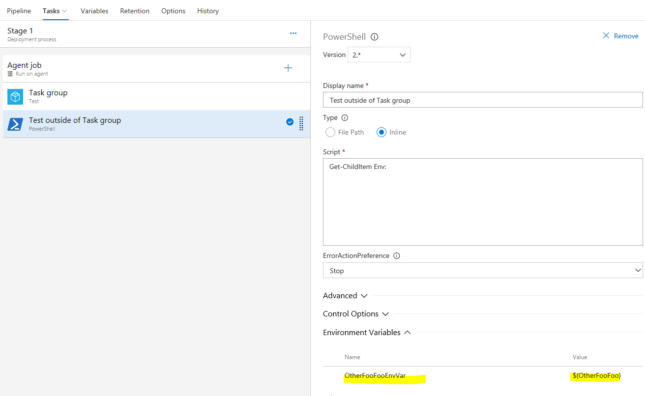
Task: Select the Task group Test task
Action: (156, 96)
